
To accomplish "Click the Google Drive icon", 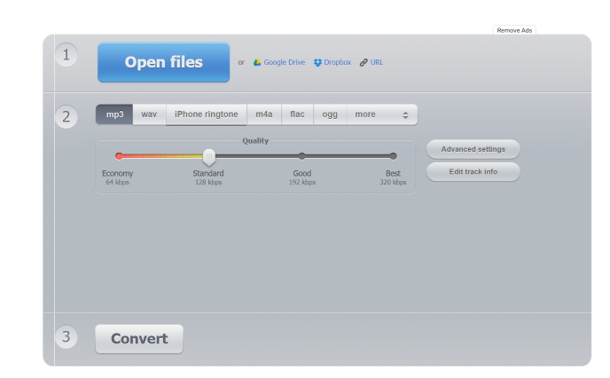I will pyautogui.click(x=257, y=62).
